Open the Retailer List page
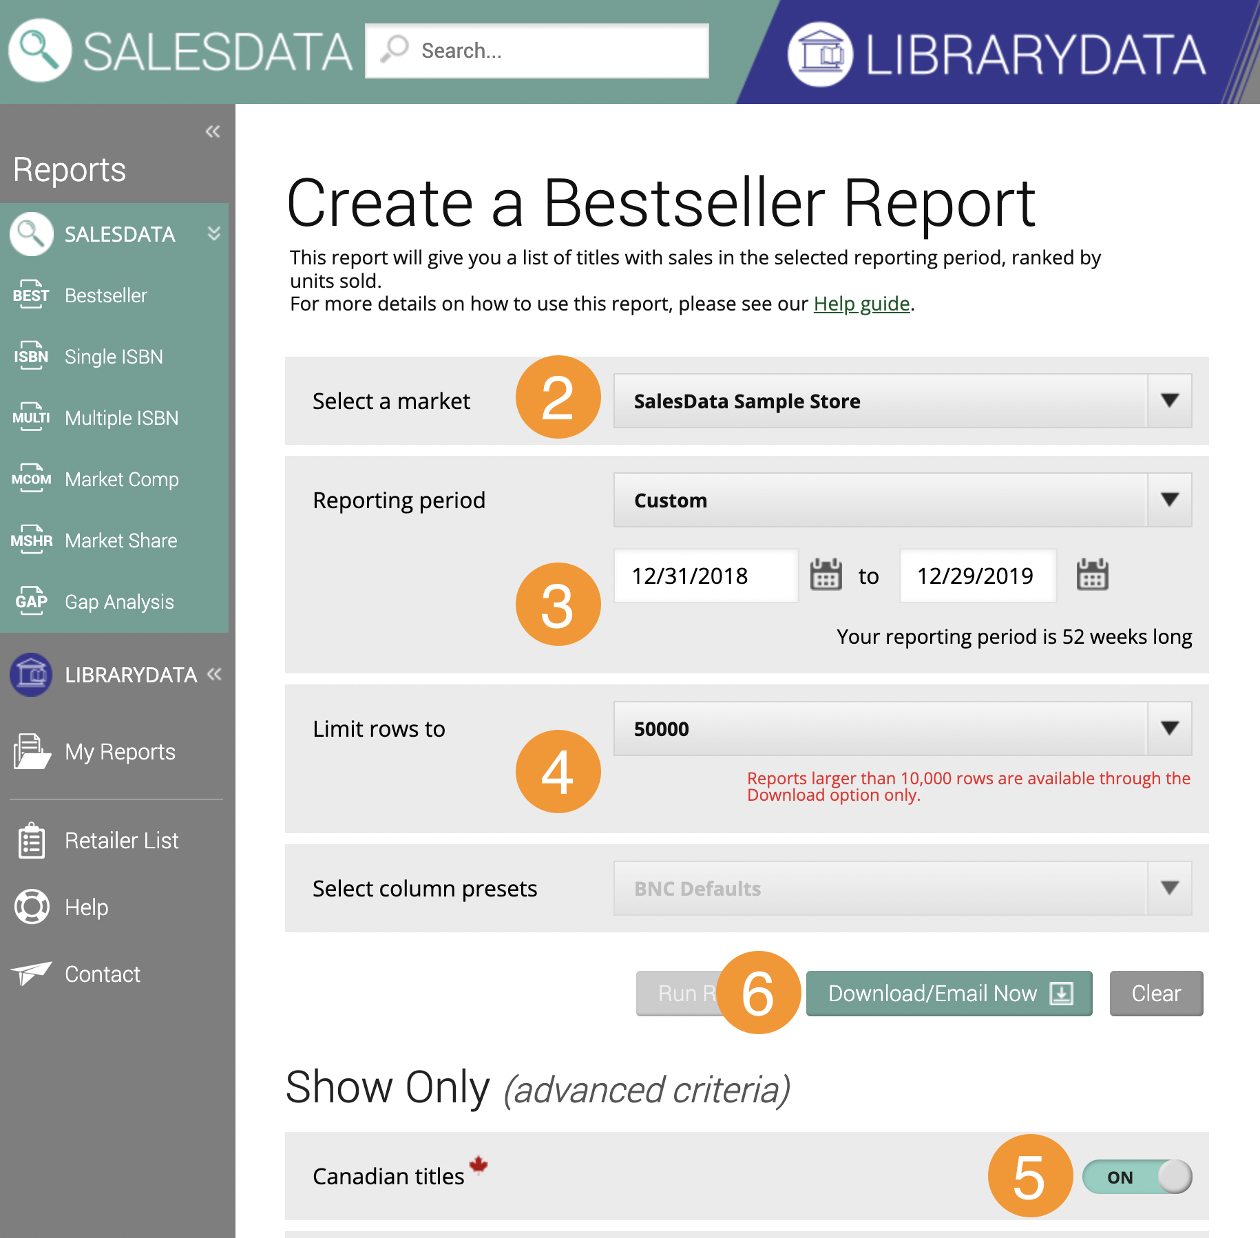Viewport: 1260px width, 1238px height. pyautogui.click(x=122, y=841)
